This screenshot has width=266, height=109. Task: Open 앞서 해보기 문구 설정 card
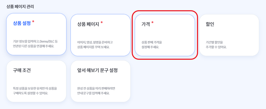[x=100, y=81]
